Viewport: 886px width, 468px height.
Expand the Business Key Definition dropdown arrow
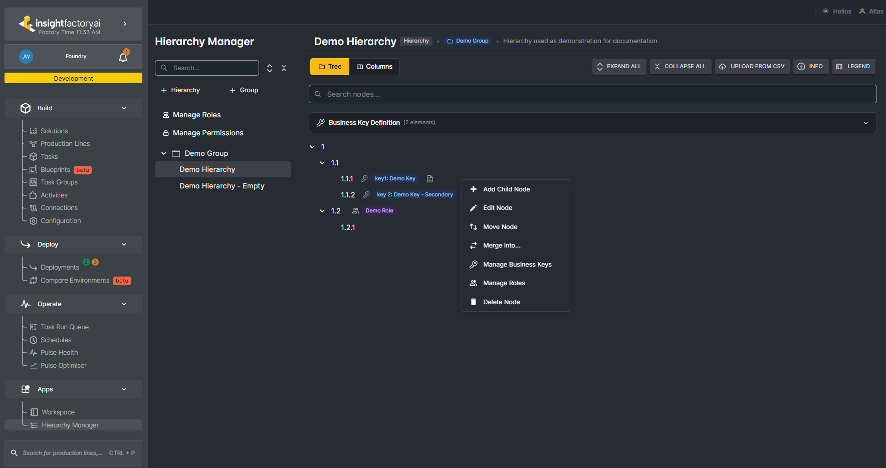coord(866,123)
